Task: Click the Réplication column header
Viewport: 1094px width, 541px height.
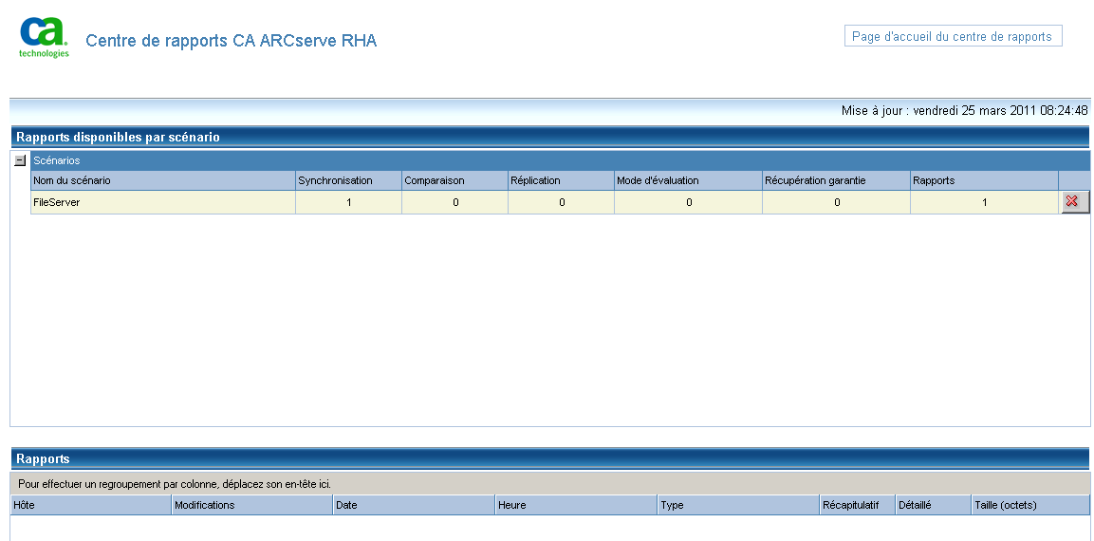Action: tap(561, 180)
